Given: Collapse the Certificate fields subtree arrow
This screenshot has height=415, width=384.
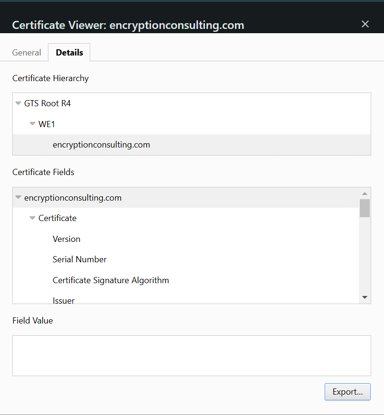Looking at the screenshot, I should (x=32, y=218).
